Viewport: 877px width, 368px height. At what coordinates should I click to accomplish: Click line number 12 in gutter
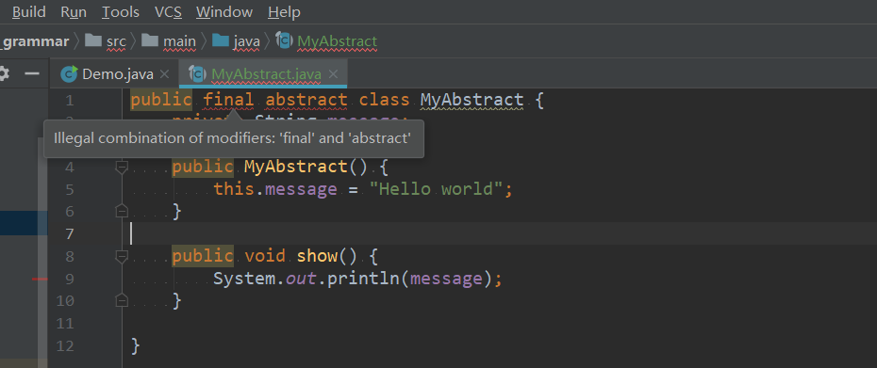65,345
